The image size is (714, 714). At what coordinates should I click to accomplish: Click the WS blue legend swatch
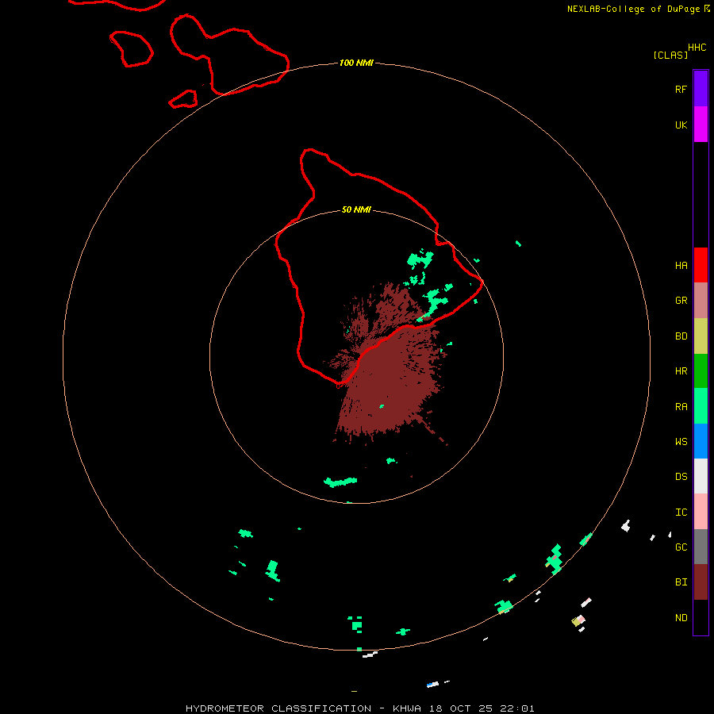(x=701, y=441)
